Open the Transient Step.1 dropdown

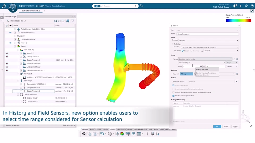(202, 63)
